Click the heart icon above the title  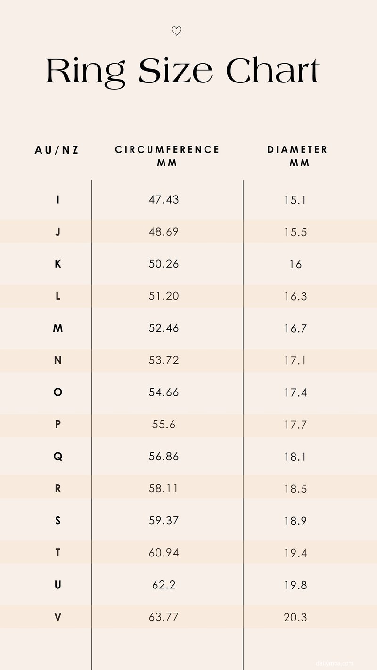(x=177, y=32)
